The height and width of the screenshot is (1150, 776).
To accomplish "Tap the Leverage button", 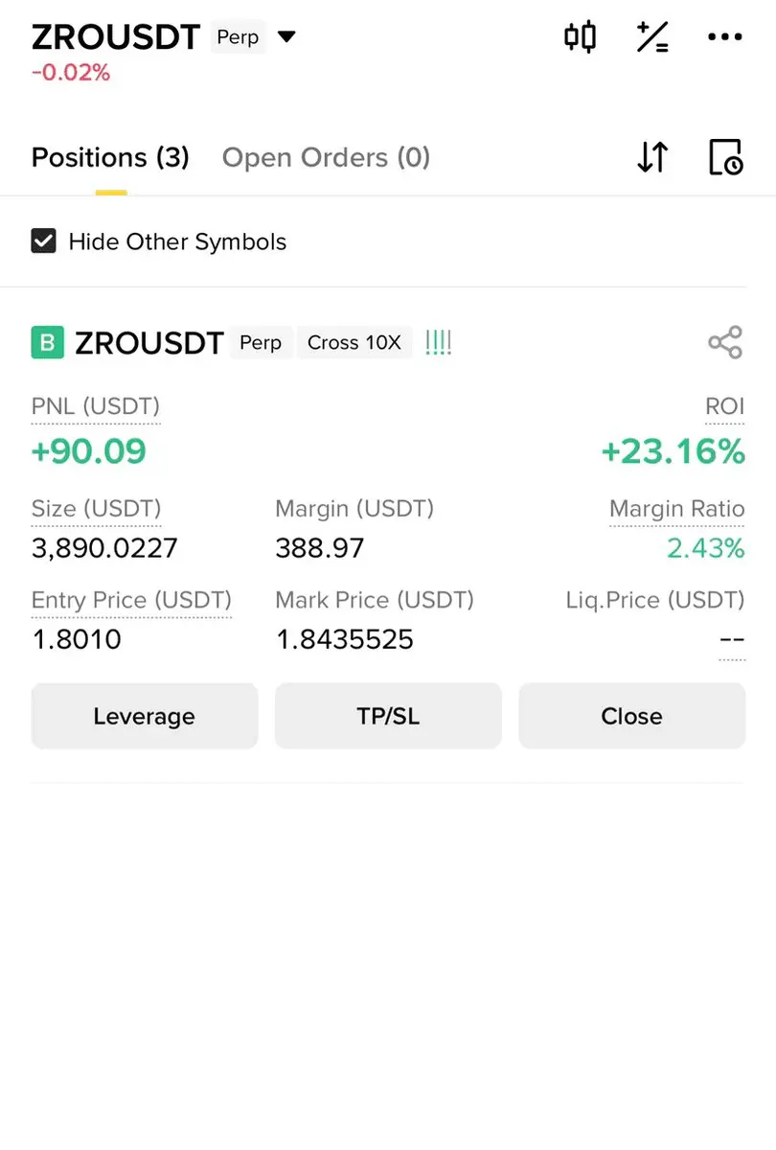I will point(145,716).
